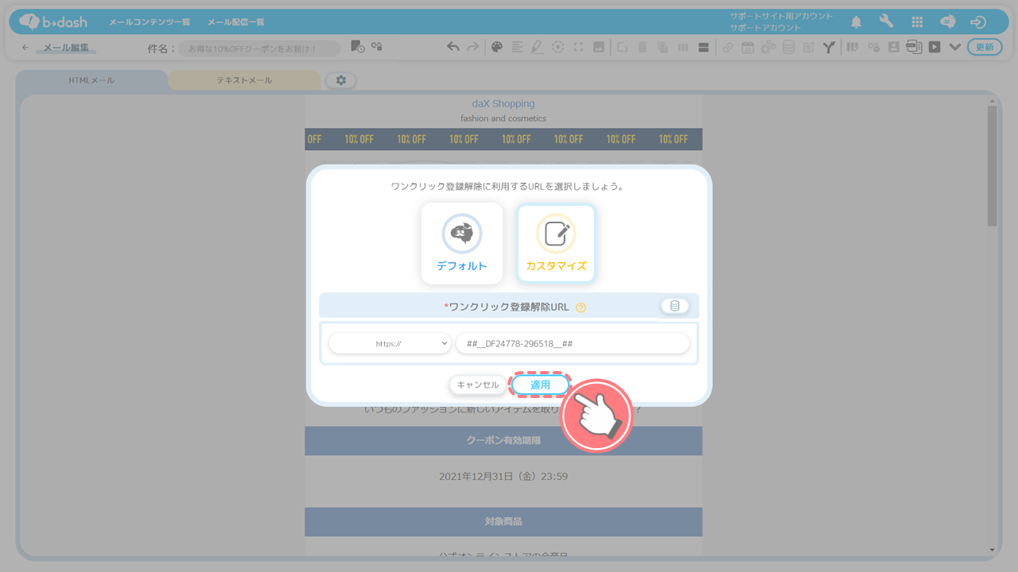Screen dimensions: 1018x572
Task: Switch to the HTMLメール tab
Action: [91, 80]
